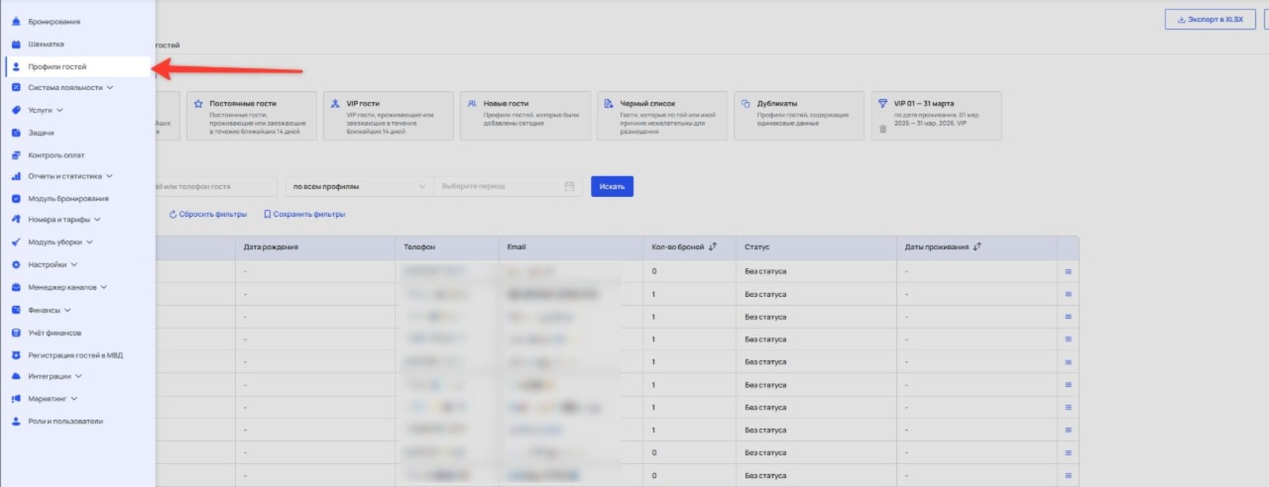Open Профили гостей menu item
This screenshot has height=487, width=1269.
57,67
